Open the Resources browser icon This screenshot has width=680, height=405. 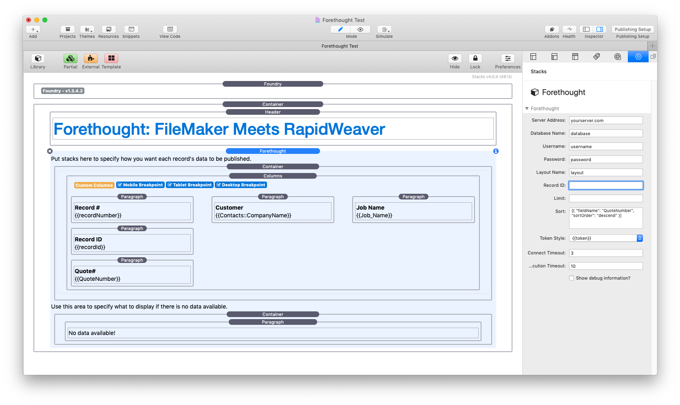[x=109, y=29]
